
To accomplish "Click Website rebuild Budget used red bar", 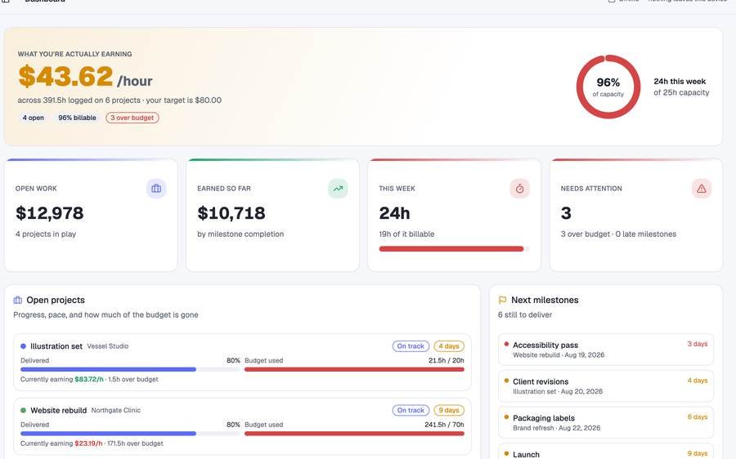I will click(x=354, y=434).
